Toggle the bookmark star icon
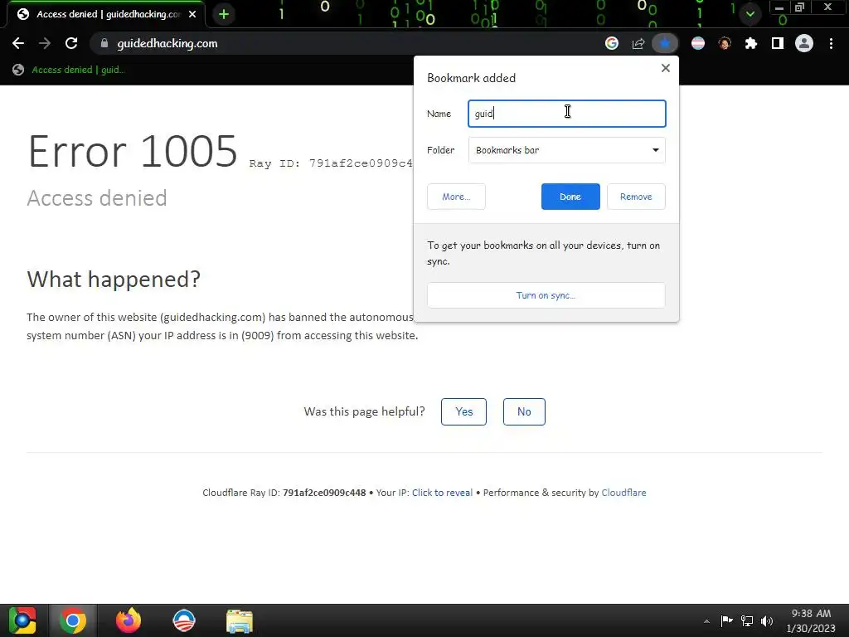849x637 pixels. coord(665,43)
